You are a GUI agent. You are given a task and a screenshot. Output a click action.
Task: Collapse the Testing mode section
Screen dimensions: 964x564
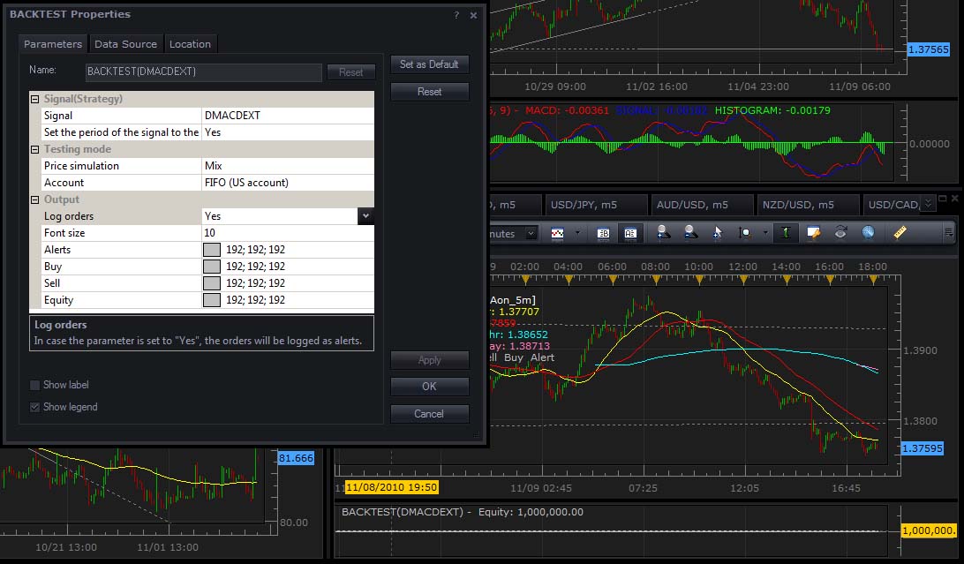point(35,149)
